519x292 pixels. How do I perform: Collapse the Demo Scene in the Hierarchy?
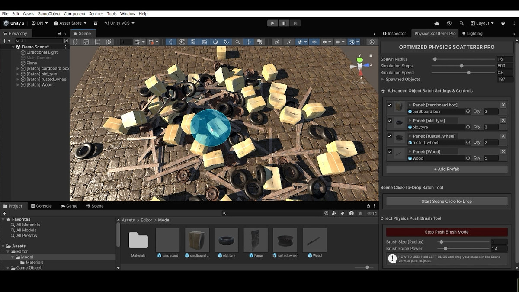[x=13, y=47]
